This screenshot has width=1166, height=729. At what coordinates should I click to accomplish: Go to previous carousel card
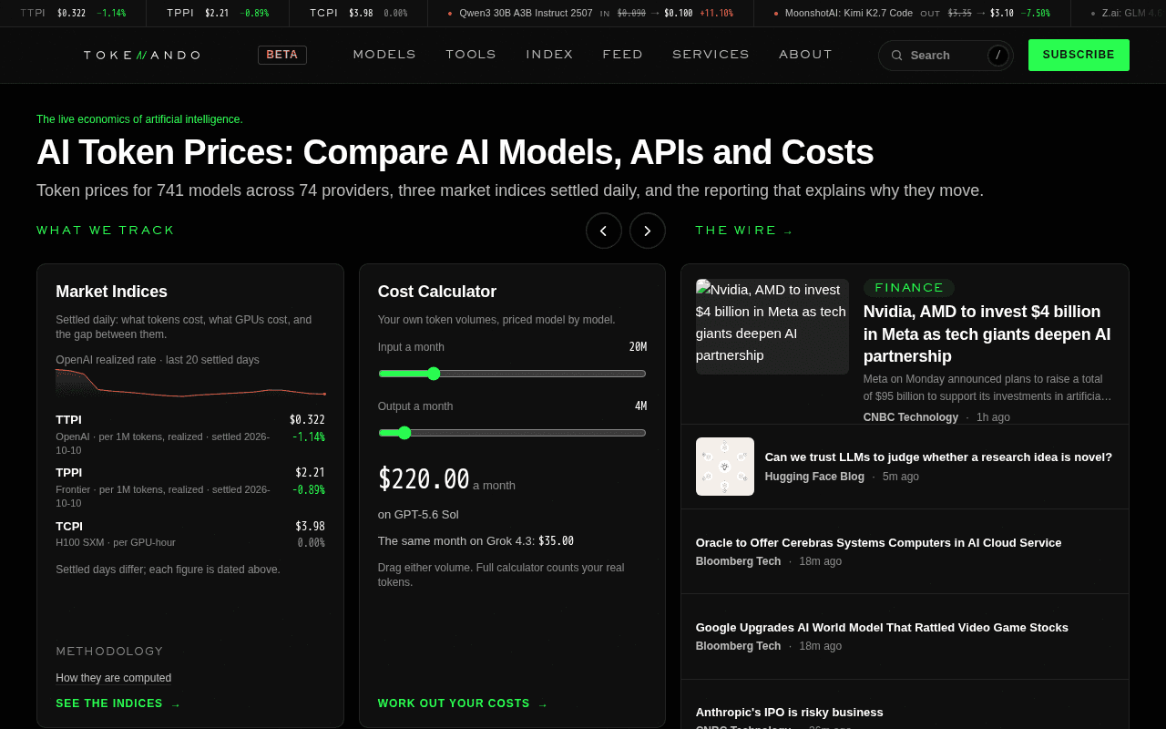604,231
